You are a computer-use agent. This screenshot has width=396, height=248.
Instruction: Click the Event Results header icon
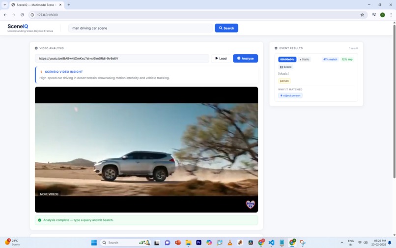point(276,48)
